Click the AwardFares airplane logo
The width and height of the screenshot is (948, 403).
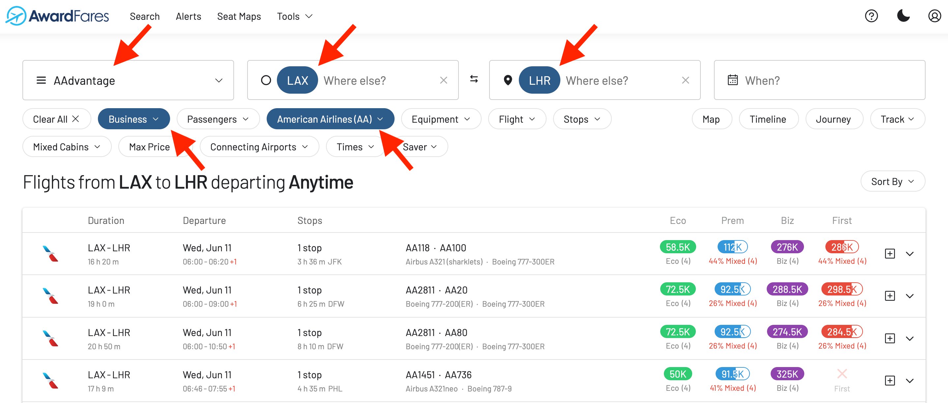pos(16,16)
